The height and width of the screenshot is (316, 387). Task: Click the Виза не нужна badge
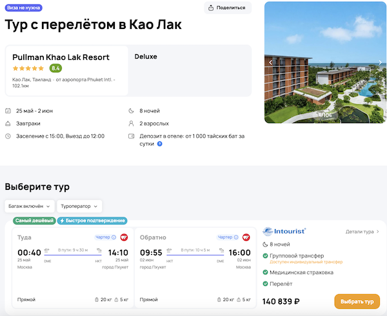24,8
